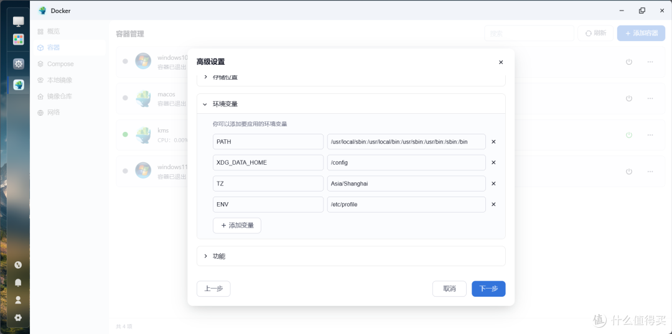Open the 概览 sidebar item
Image resolution: width=672 pixels, height=334 pixels.
[69, 31]
